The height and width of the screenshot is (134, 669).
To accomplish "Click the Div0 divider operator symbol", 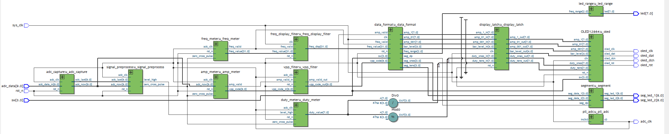I will tap(393, 103).
